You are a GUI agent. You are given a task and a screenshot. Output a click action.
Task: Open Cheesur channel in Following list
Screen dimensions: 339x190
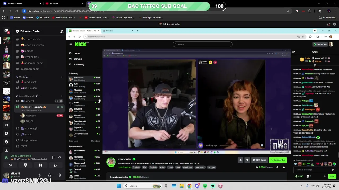click(84, 91)
